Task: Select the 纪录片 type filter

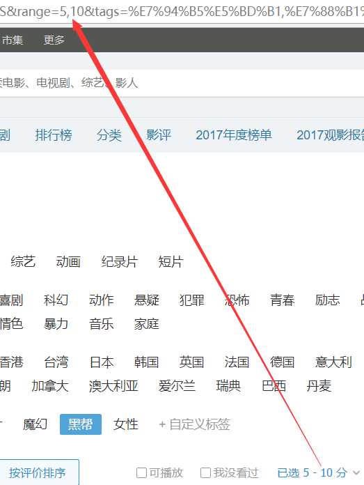Action: 119,262
